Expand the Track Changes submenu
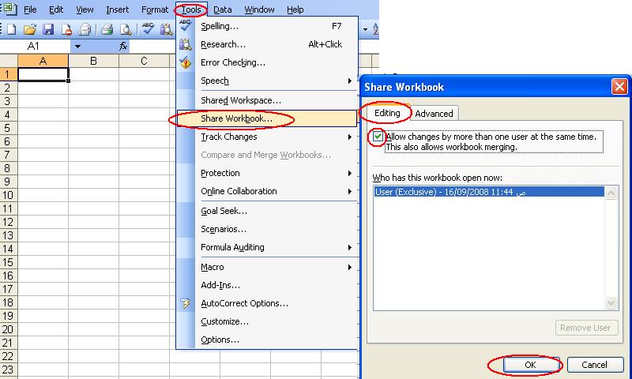Viewport: 632px width, 379px height. pyautogui.click(x=350, y=137)
